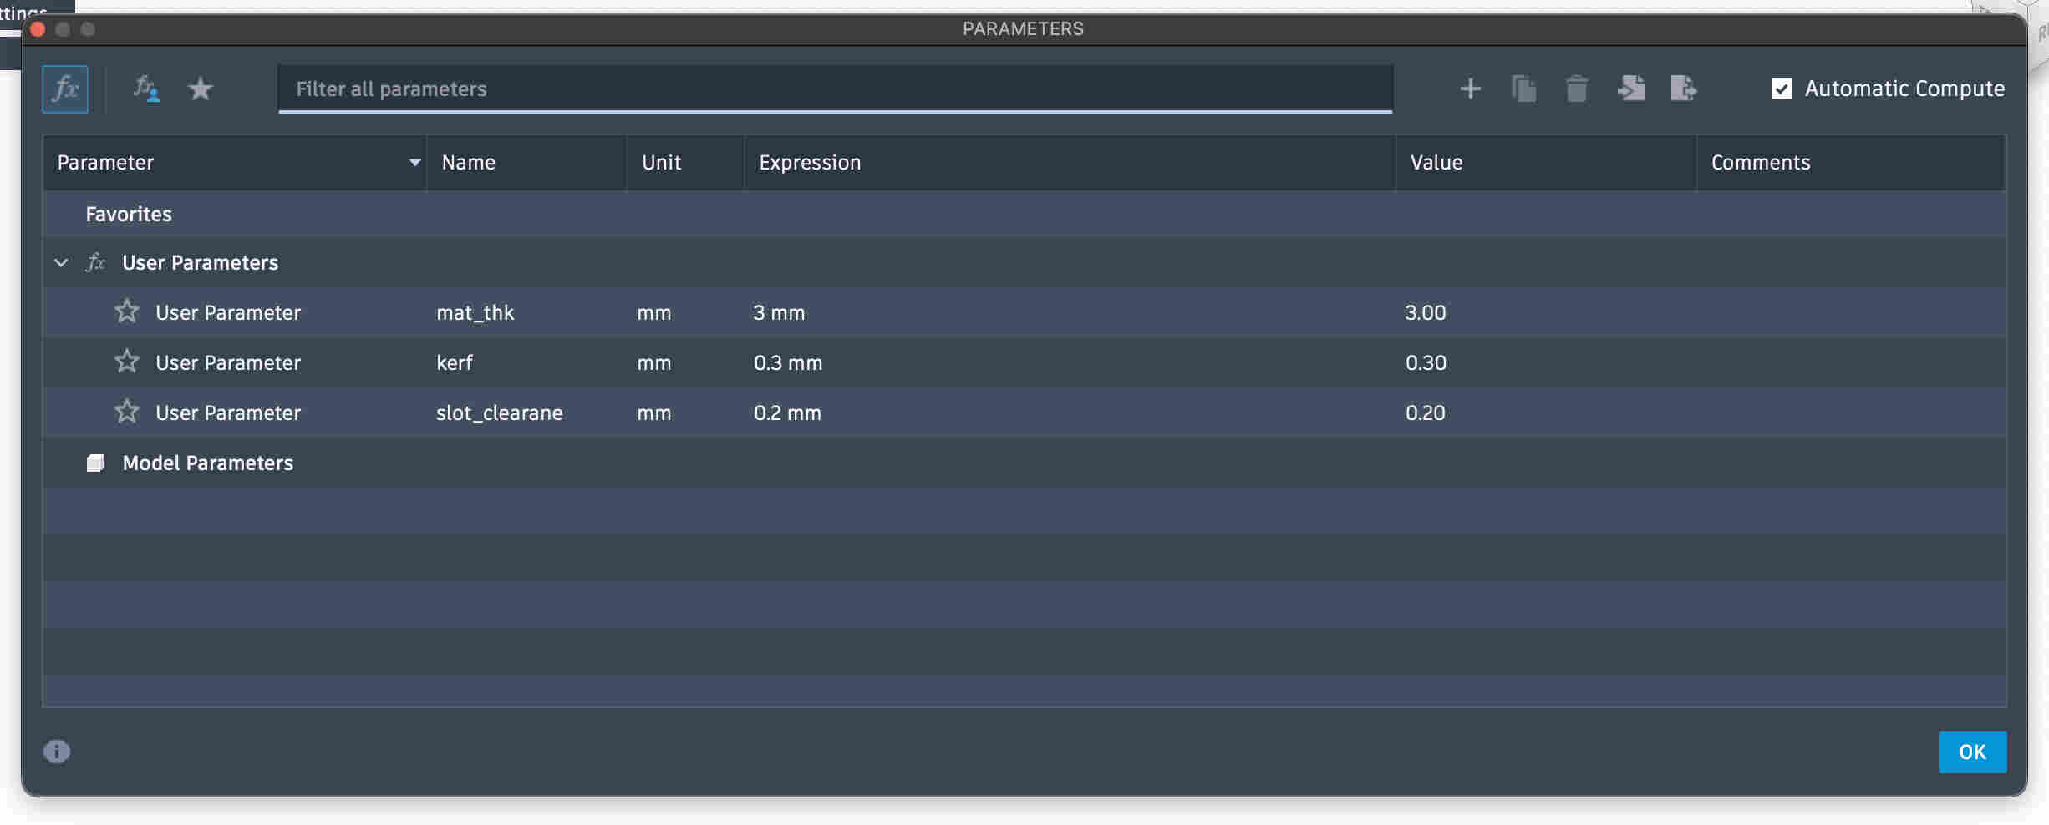Image resolution: width=2049 pixels, height=825 pixels.
Task: Favorite the slot_clearane parameter star
Action: coord(127,412)
